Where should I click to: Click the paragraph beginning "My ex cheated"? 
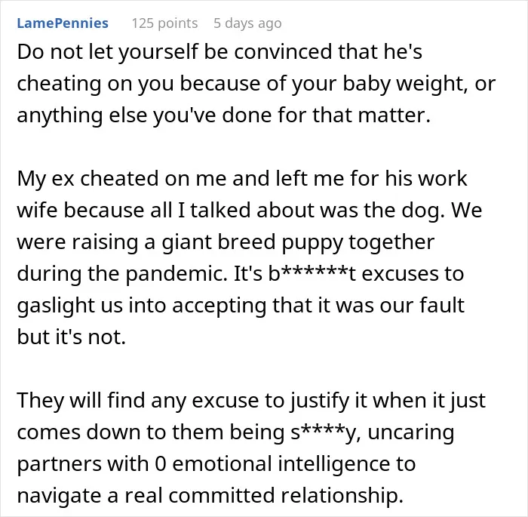pos(249,257)
